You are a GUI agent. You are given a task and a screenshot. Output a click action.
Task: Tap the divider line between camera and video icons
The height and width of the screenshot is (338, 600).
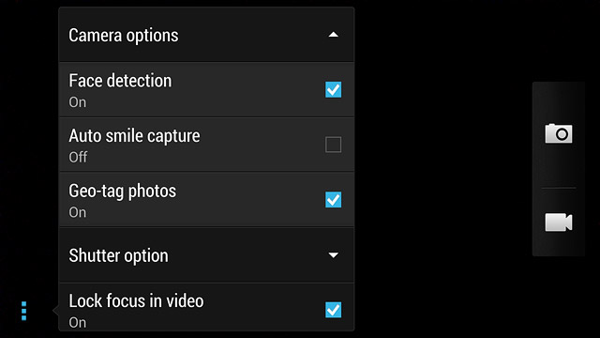pyautogui.click(x=559, y=188)
